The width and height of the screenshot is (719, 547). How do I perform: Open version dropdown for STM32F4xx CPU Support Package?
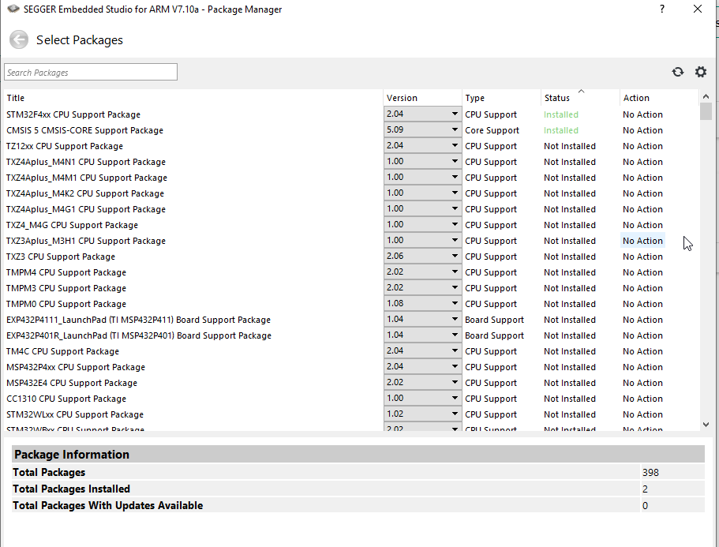[422, 114]
